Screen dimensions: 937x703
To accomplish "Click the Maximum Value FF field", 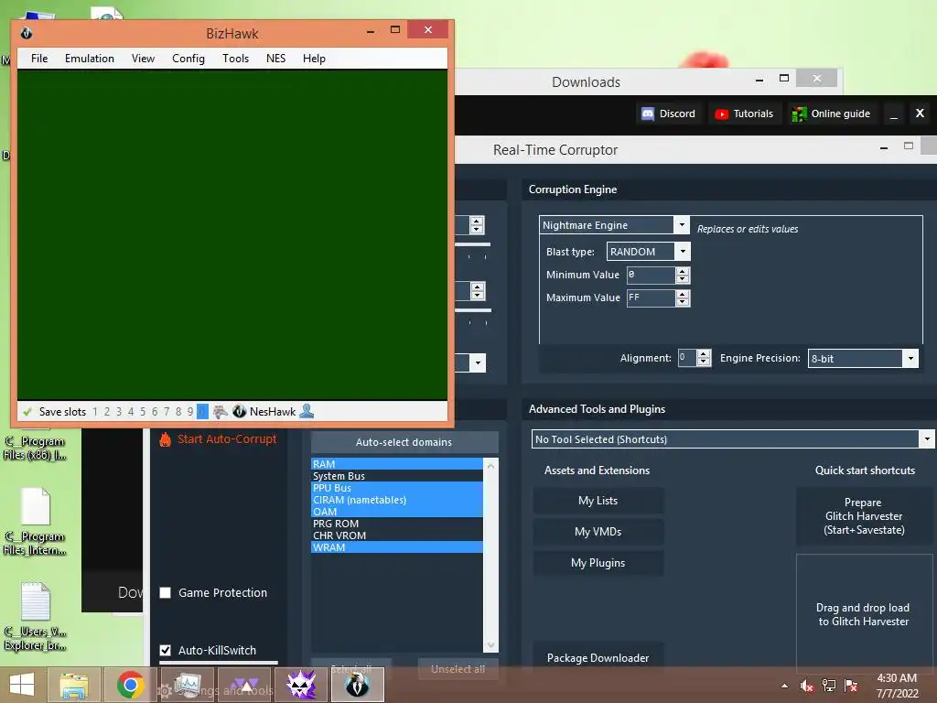I will [x=651, y=297].
